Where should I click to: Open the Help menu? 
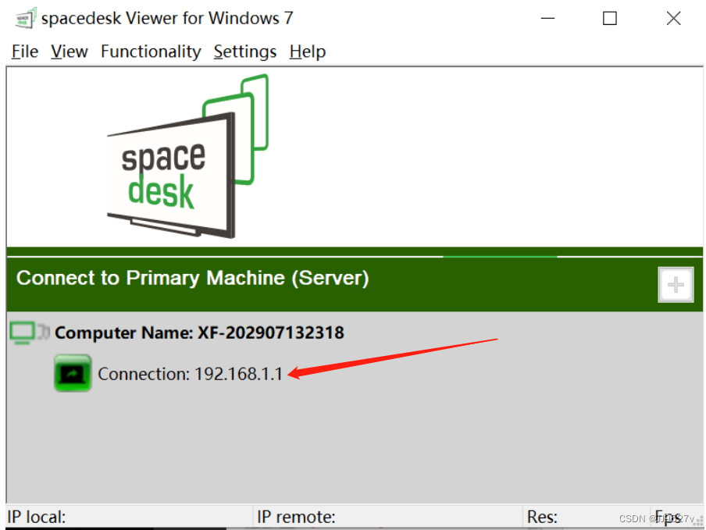point(308,52)
